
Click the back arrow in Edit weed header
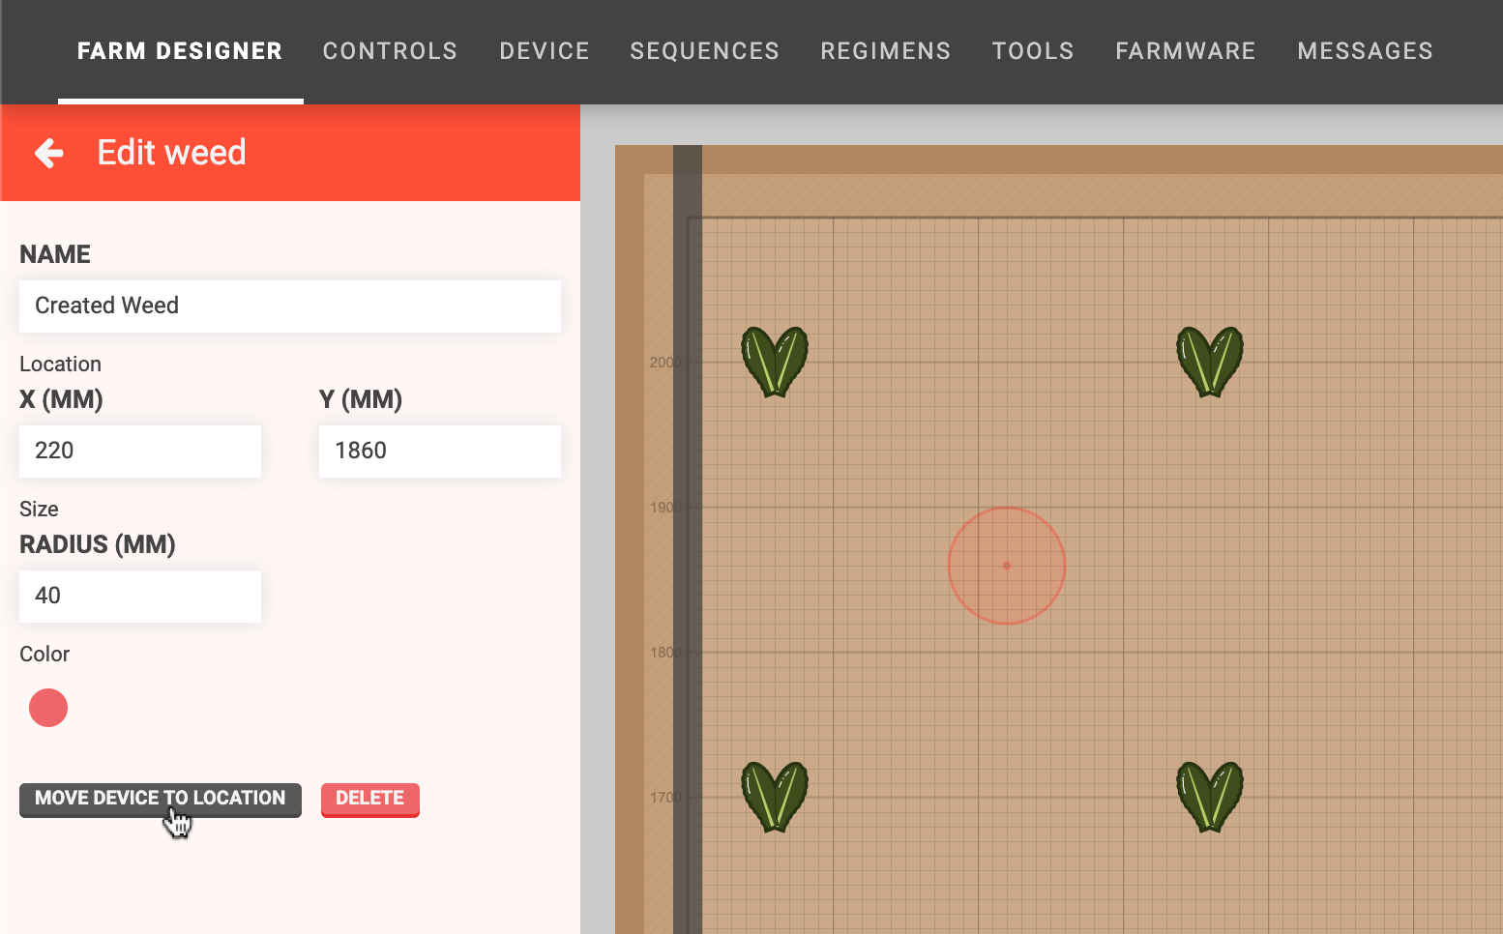[x=49, y=153]
